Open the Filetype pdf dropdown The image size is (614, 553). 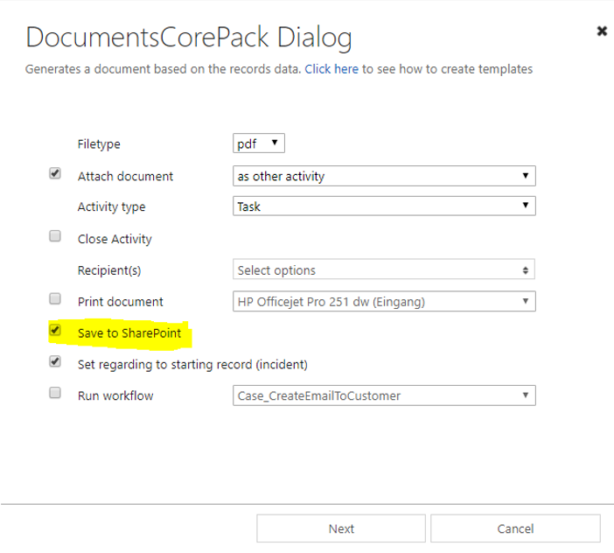coord(258,143)
